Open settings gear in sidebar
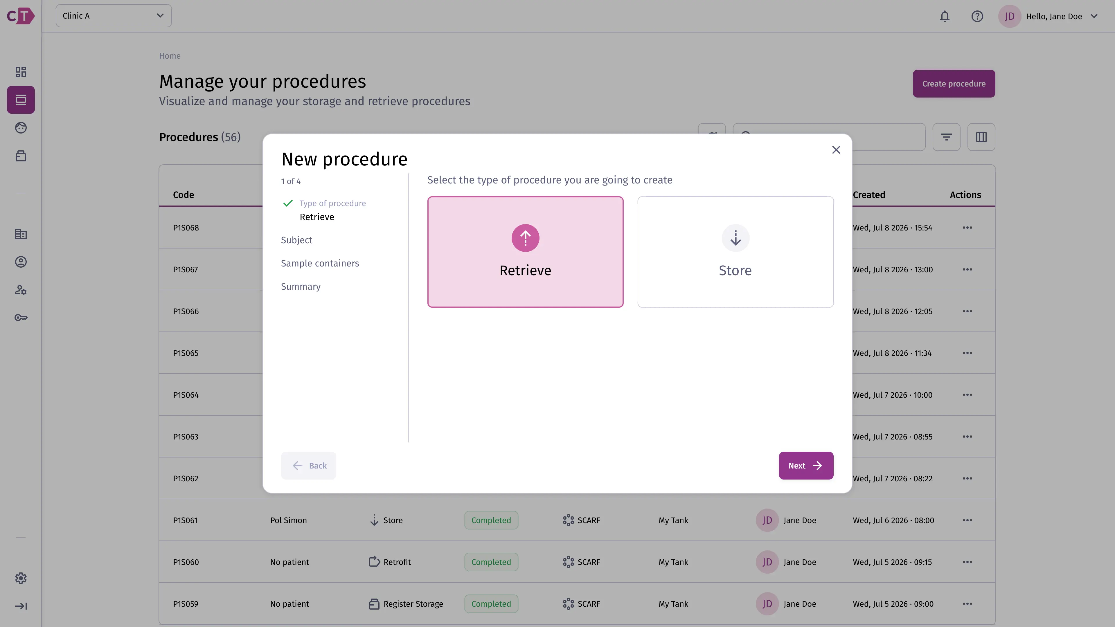 click(x=21, y=578)
